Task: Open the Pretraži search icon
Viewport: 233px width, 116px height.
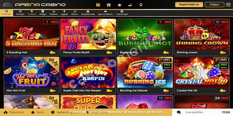Action: click(6, 13)
